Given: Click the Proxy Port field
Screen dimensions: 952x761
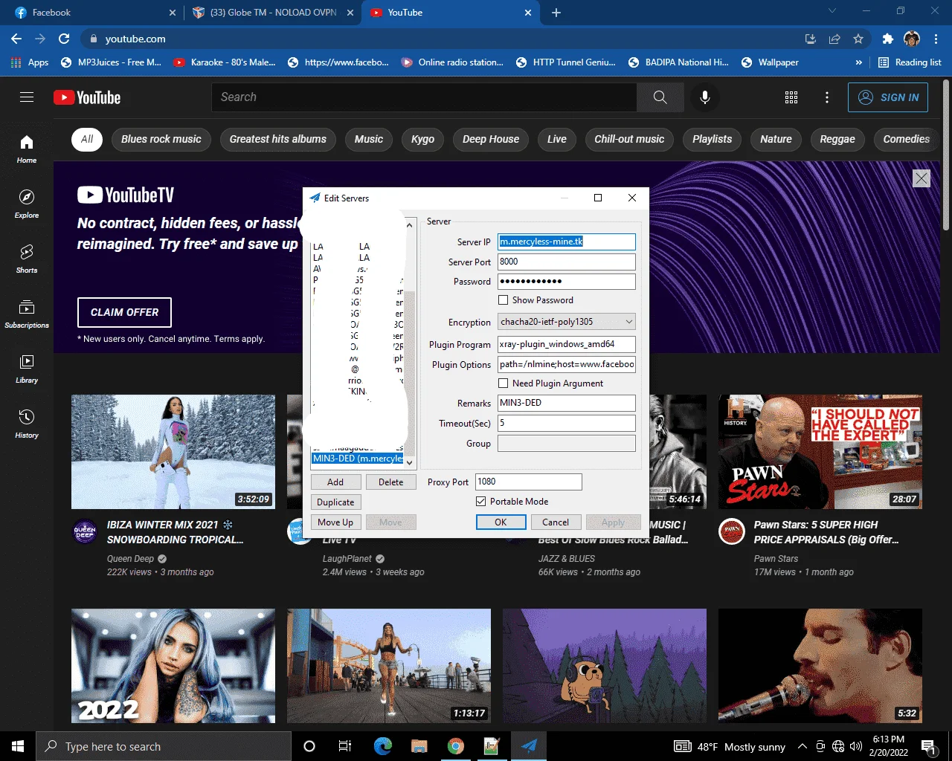Looking at the screenshot, I should pos(528,482).
